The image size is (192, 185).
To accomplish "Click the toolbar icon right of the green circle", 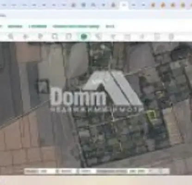I will pos(98,37).
